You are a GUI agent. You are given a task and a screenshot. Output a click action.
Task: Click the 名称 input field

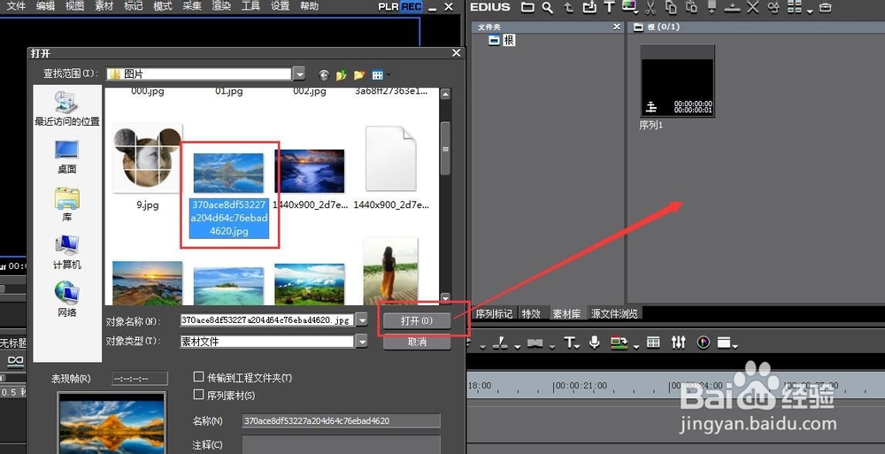[x=341, y=420]
